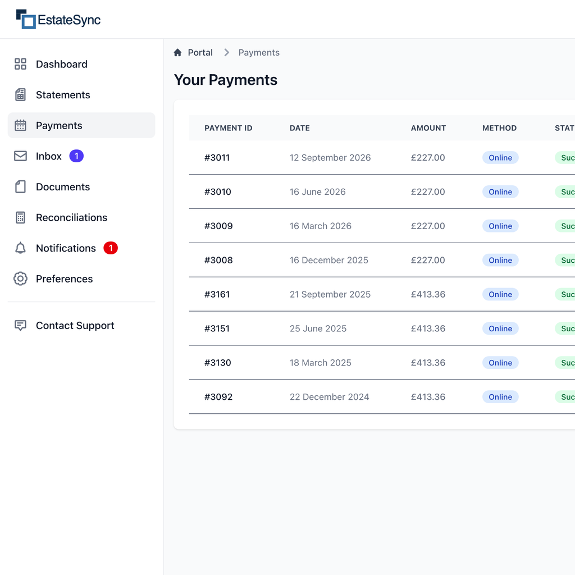This screenshot has height=575, width=575.
Task: Click the £227.00 amount for #3009
Action: click(x=428, y=226)
